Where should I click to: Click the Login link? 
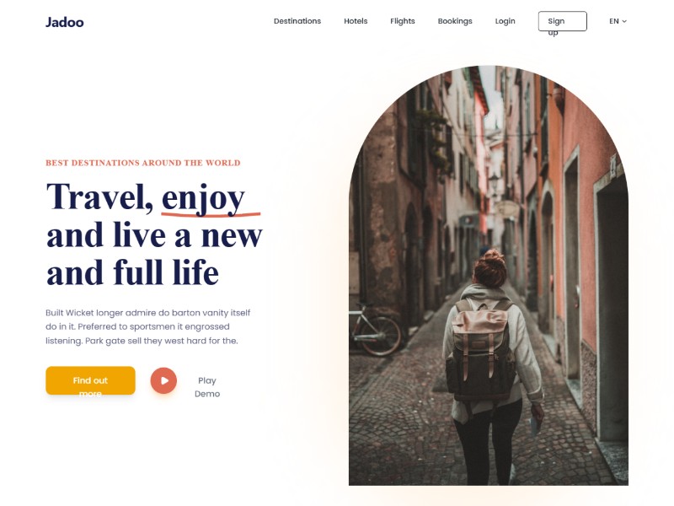point(505,21)
